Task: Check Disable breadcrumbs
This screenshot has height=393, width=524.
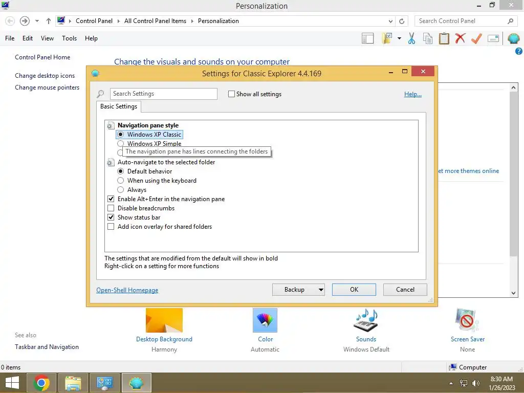Action: 111,208
